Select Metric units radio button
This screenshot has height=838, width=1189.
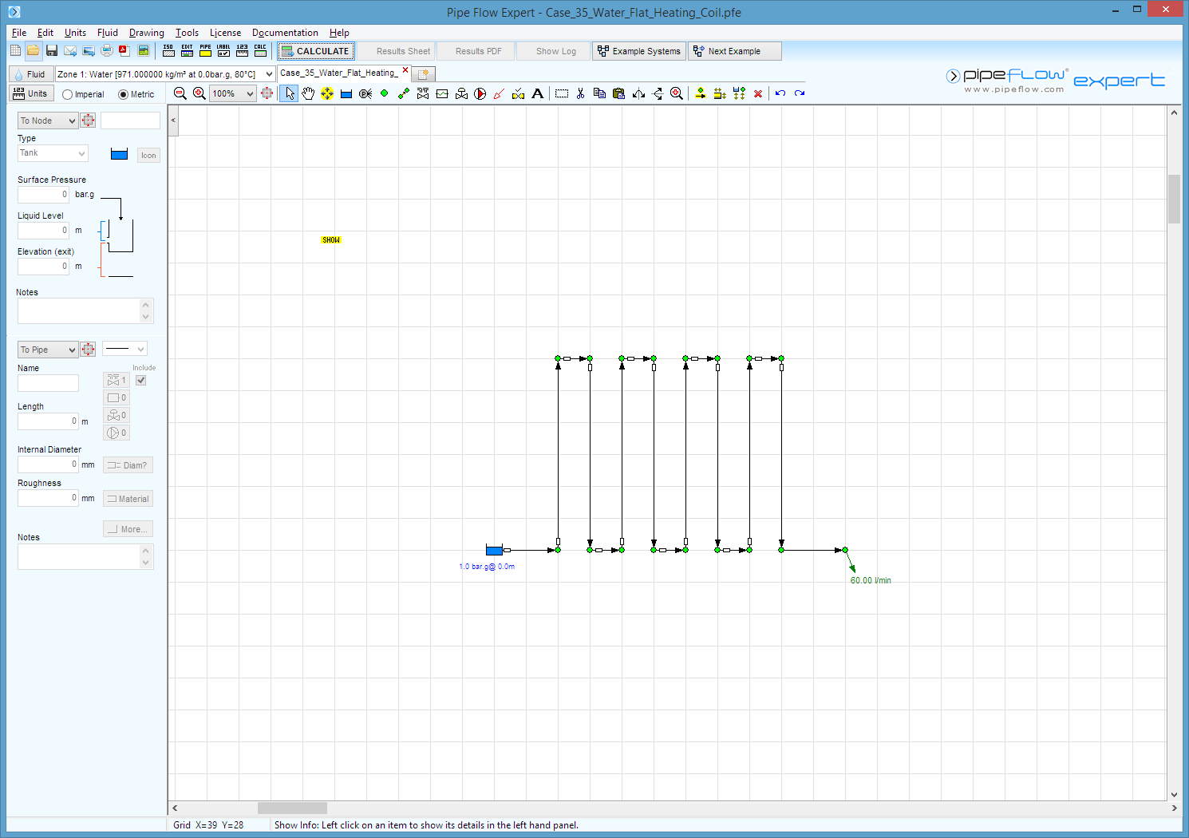(123, 94)
